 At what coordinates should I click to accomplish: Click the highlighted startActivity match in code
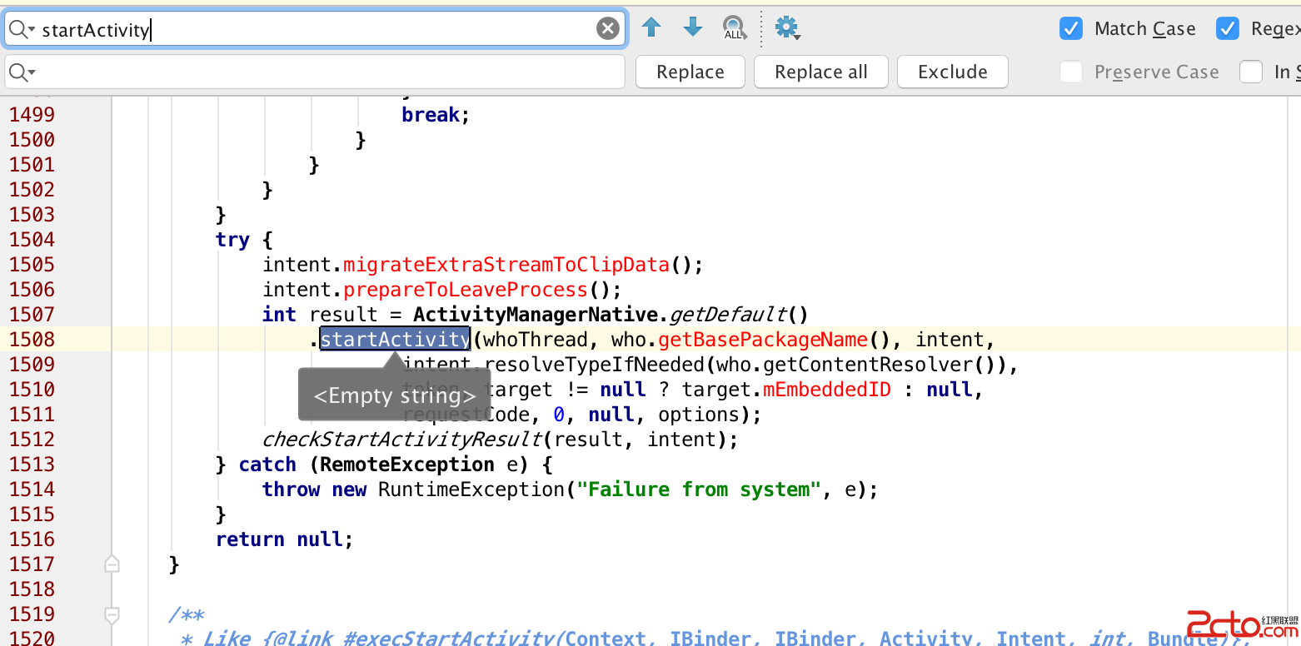tap(395, 340)
